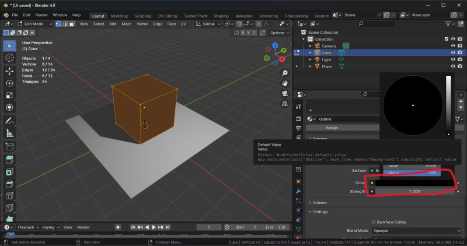Hide the Plane object via its eye icon

[x=453, y=66]
